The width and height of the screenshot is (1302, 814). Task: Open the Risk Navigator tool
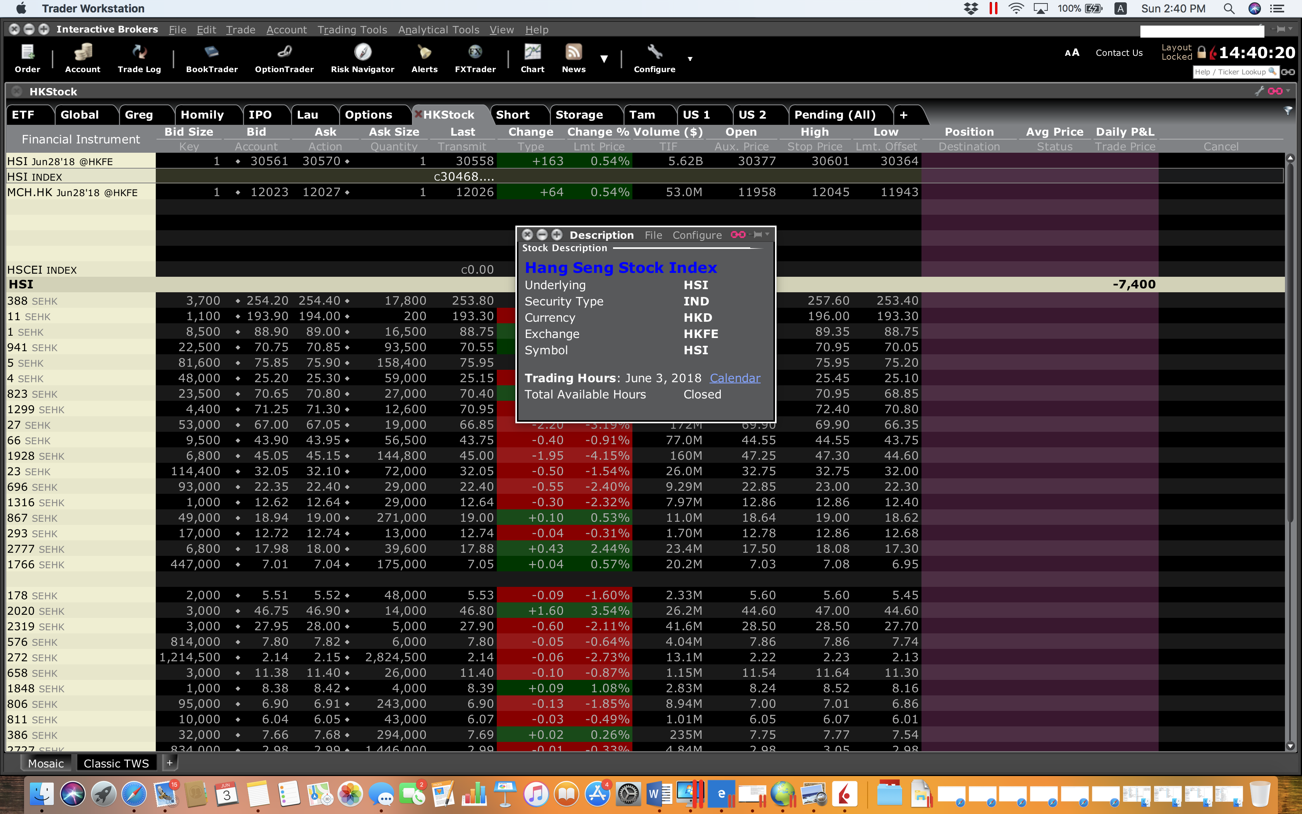363,58
